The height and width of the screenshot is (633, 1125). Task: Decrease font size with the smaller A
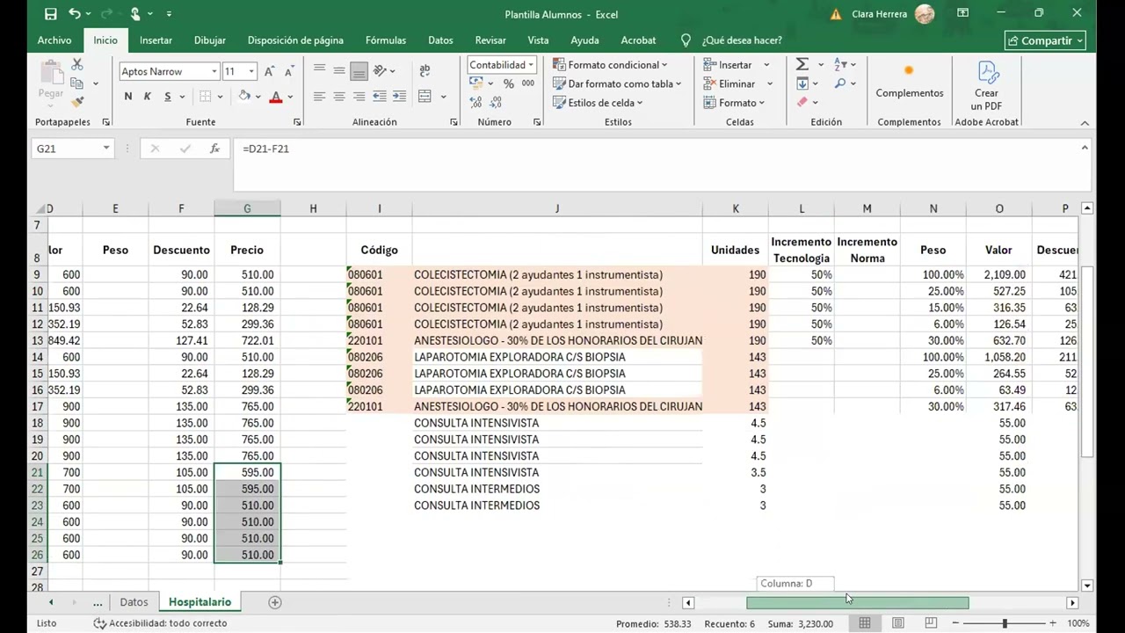(x=290, y=71)
